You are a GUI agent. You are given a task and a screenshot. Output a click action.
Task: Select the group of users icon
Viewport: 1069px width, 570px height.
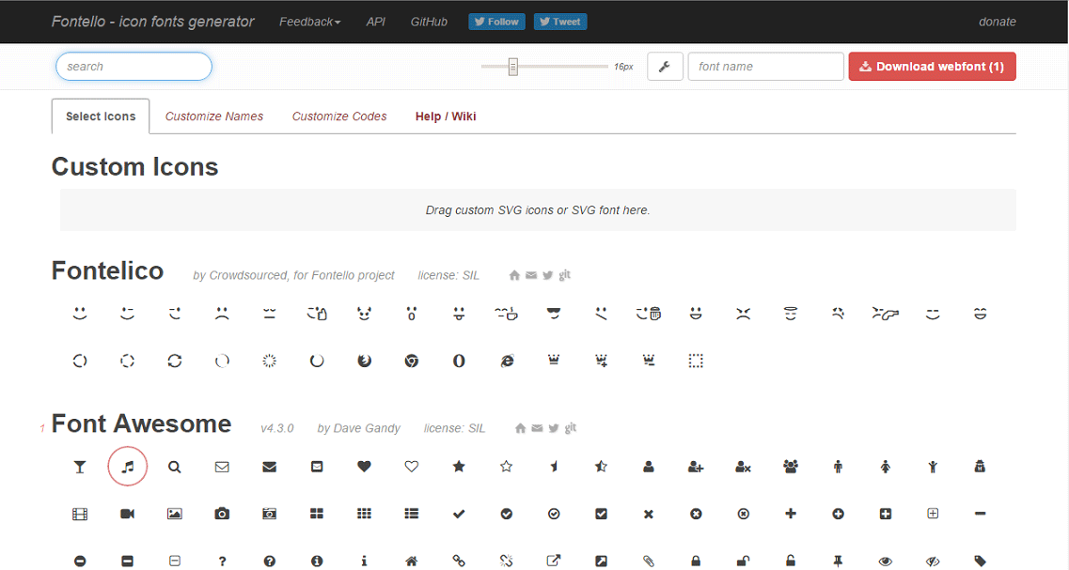(x=790, y=467)
